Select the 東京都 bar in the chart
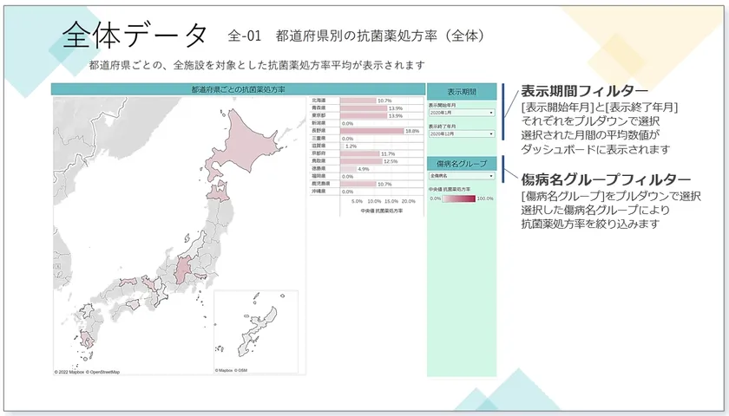 [x=364, y=115]
